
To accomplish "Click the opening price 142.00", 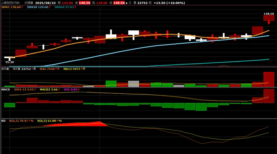I will pos(67,3).
